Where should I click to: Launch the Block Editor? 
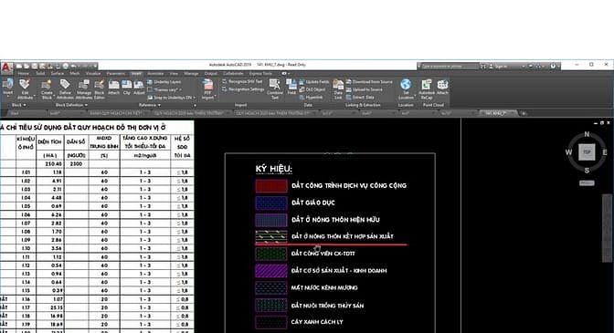pyautogui.click(x=99, y=89)
